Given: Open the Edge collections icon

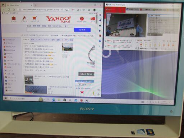Looking at the screenshot, I should point(89,10).
